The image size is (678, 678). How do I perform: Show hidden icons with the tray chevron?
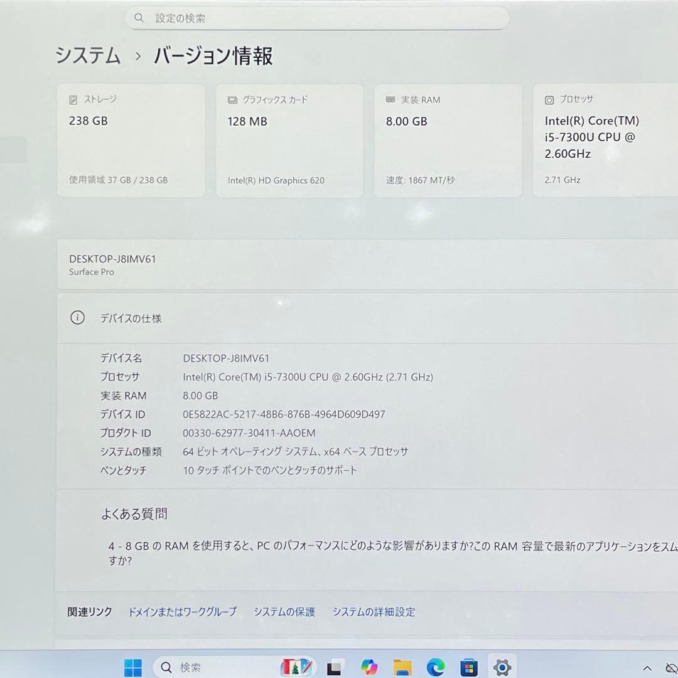[646, 667]
